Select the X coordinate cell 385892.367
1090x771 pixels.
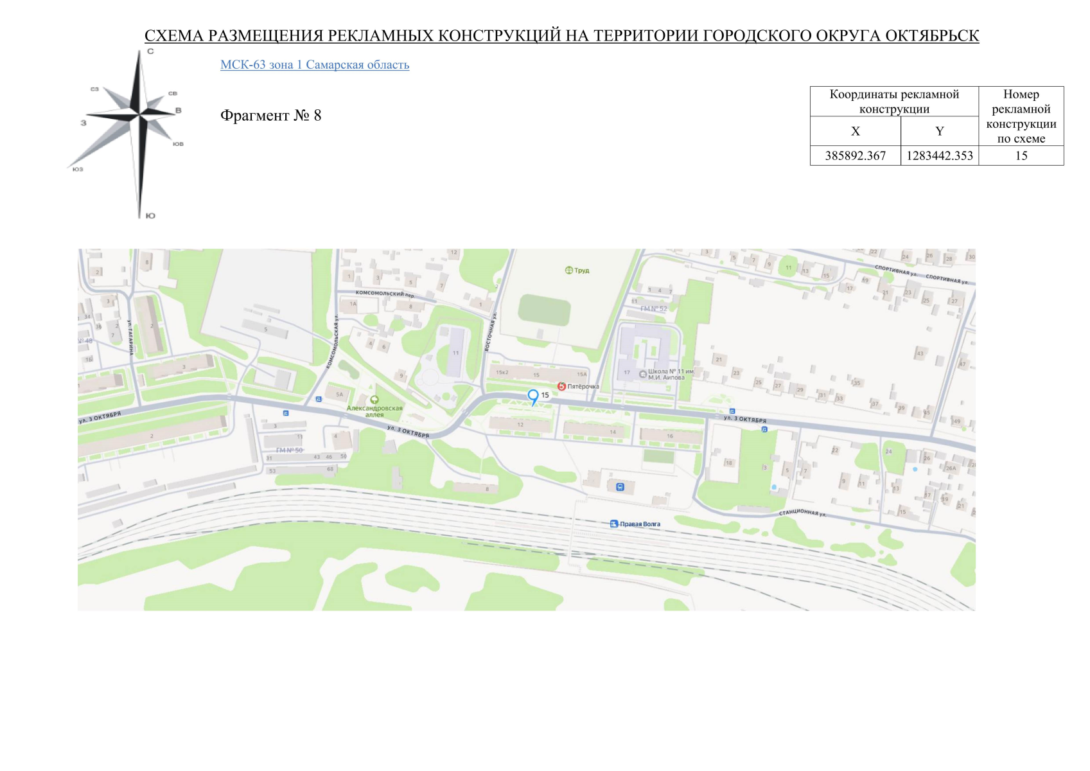click(856, 155)
